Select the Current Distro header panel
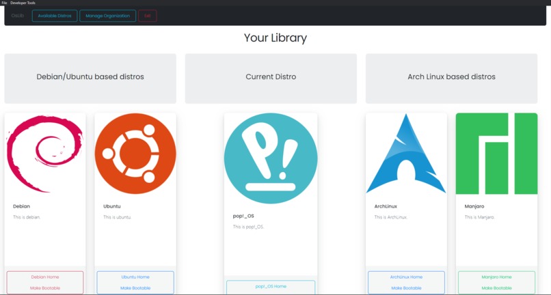 (271, 79)
